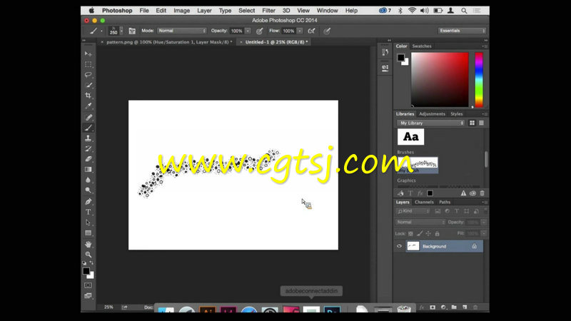
Task: Select the Zoom tool
Action: coord(88,255)
